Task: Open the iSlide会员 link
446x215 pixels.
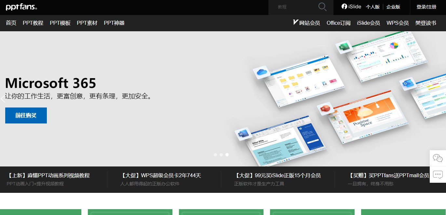Action: [368, 23]
